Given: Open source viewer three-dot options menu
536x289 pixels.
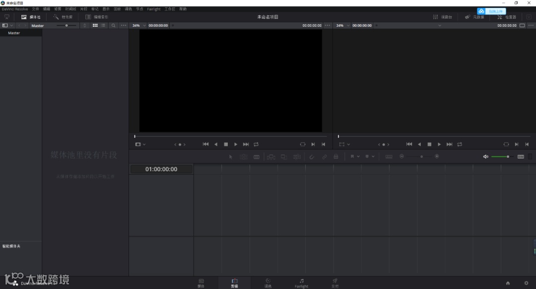Looking at the screenshot, I should (x=328, y=26).
